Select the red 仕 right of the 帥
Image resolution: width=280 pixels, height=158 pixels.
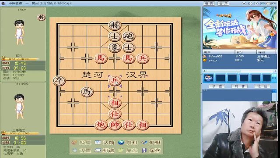pos(129,125)
